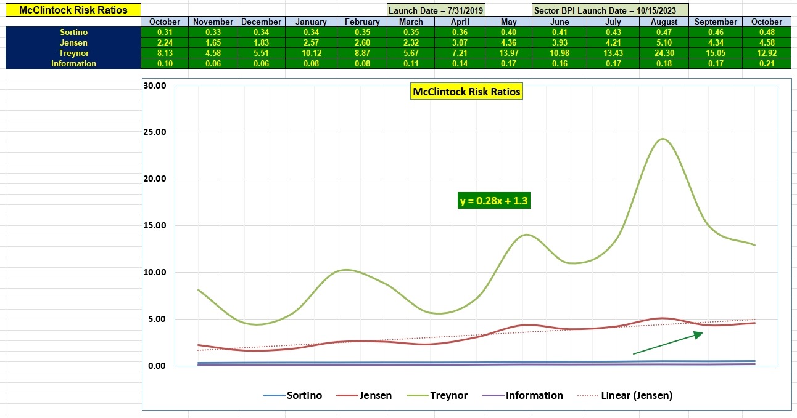This screenshot has width=797, height=418.
Task: Select the Sortino row label in the table
Action: [x=73, y=32]
